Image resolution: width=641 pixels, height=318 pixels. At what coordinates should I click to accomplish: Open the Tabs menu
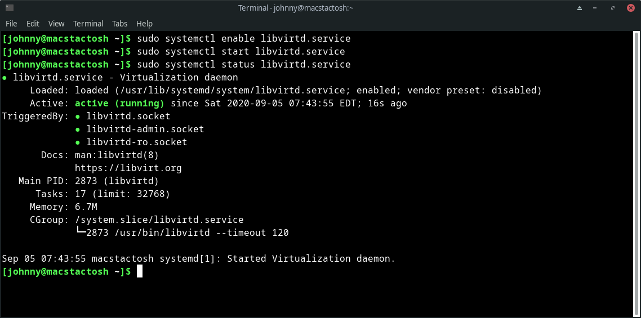(x=120, y=24)
